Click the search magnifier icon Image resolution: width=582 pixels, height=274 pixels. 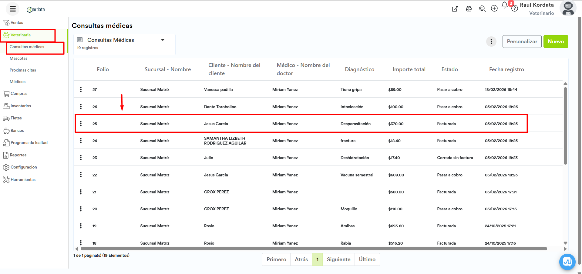(482, 9)
